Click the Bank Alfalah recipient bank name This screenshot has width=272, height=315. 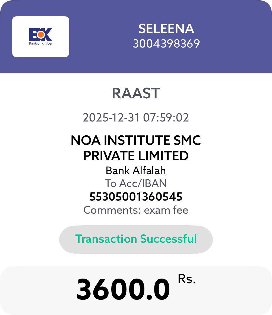(x=136, y=171)
